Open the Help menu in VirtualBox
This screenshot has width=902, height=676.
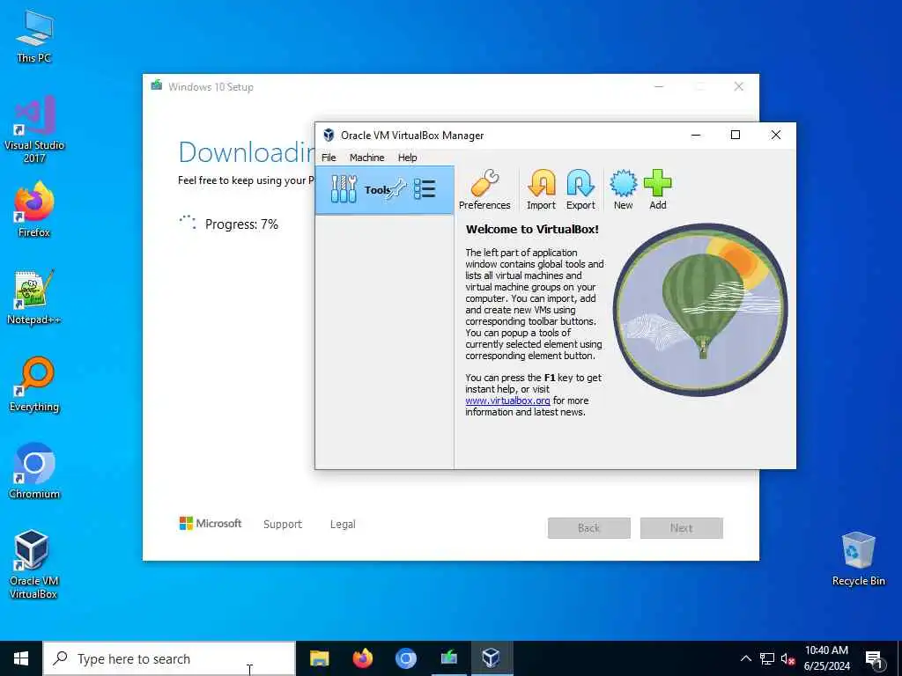point(407,158)
